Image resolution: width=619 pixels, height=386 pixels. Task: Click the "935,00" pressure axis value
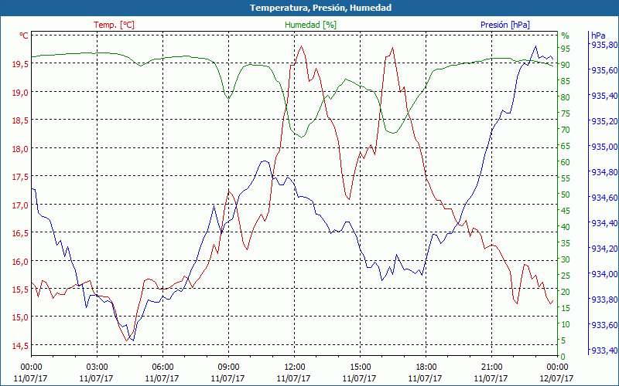[604, 147]
